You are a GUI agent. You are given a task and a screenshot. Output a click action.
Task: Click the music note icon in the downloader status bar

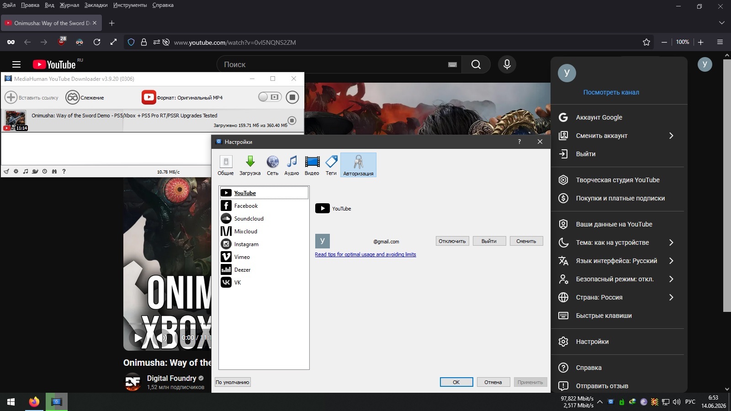coord(26,172)
